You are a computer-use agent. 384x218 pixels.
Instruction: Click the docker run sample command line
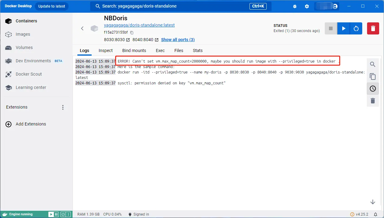[x=220, y=75]
